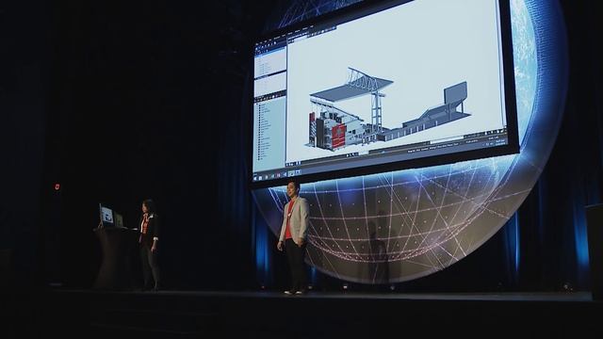Select the scoreboard structure in the 3D model
Viewport: 603px width, 339px height.
click(455, 93)
